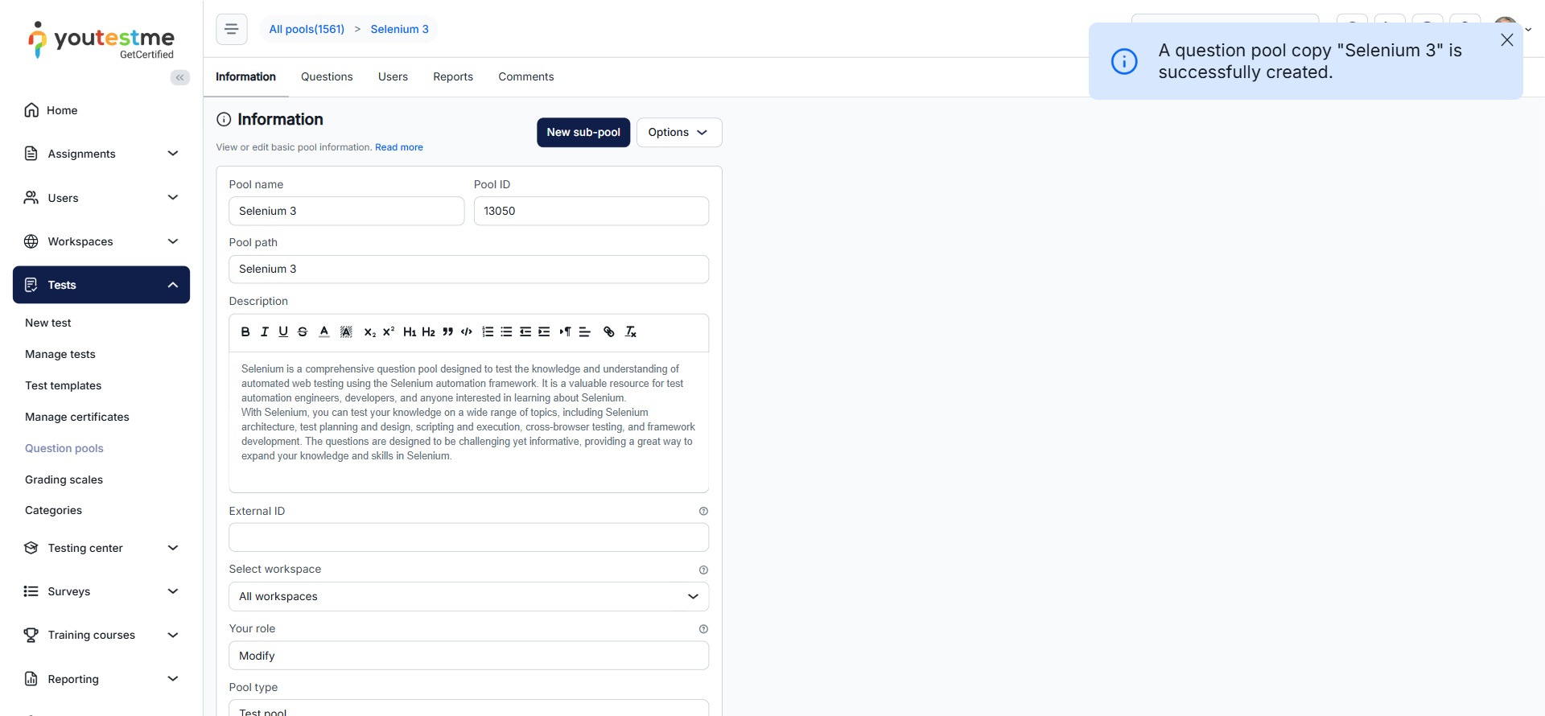Open the Options dropdown
Image resolution: width=1545 pixels, height=716 pixels.
tap(678, 133)
